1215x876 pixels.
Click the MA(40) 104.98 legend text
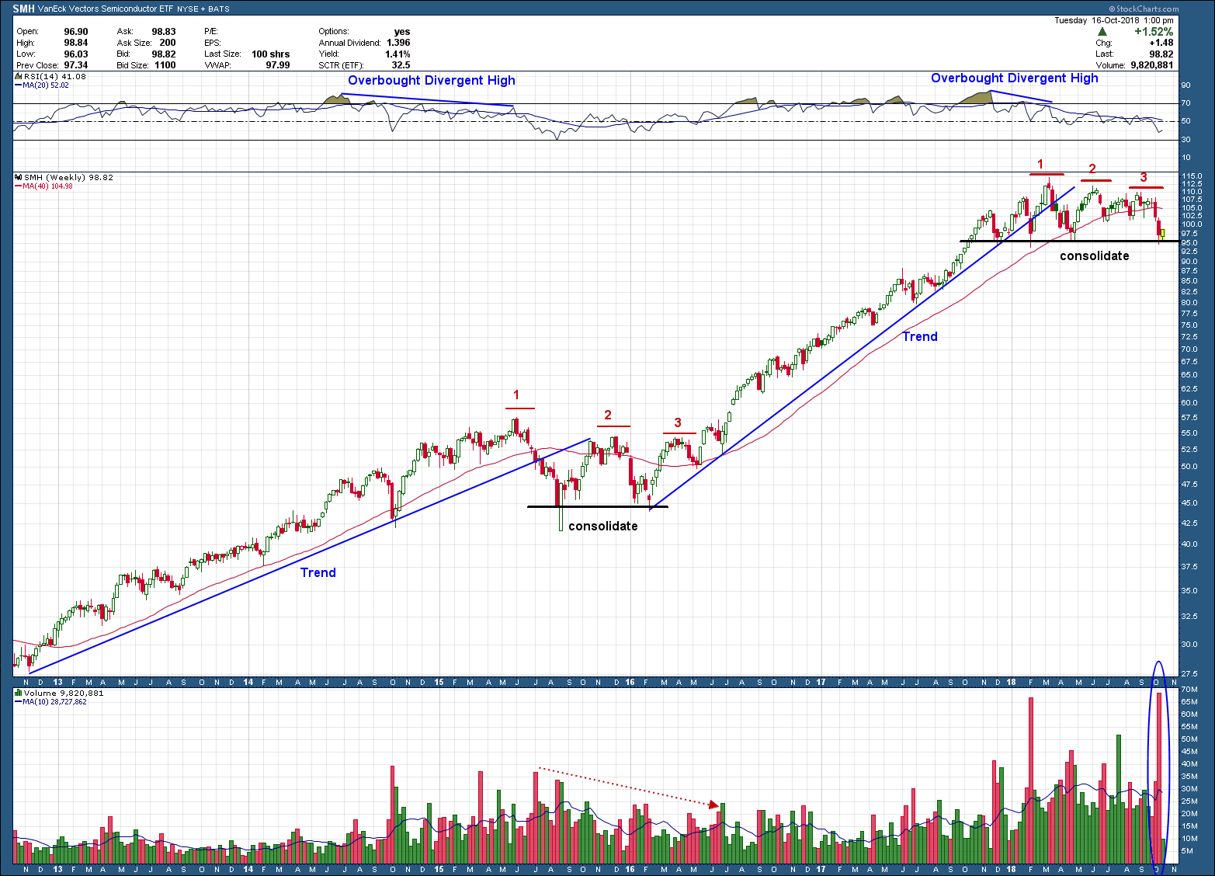pyautogui.click(x=48, y=186)
